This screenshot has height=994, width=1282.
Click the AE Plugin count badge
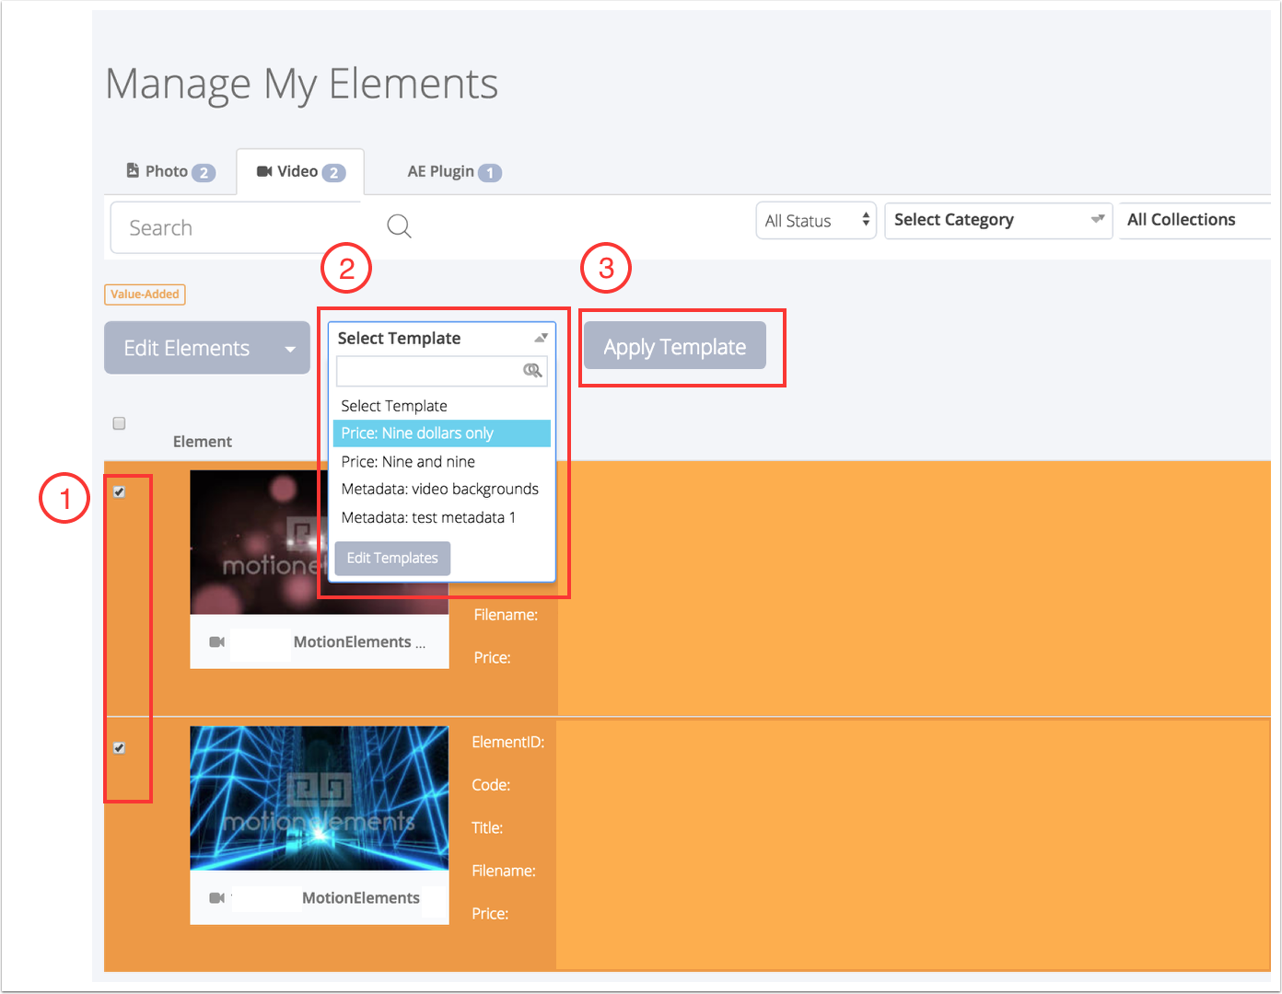click(x=490, y=172)
